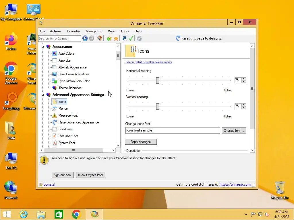Add this tweak to favorites (plus star)
Image resolution: width=294 pixels, height=220 pixels.
pos(109,39)
